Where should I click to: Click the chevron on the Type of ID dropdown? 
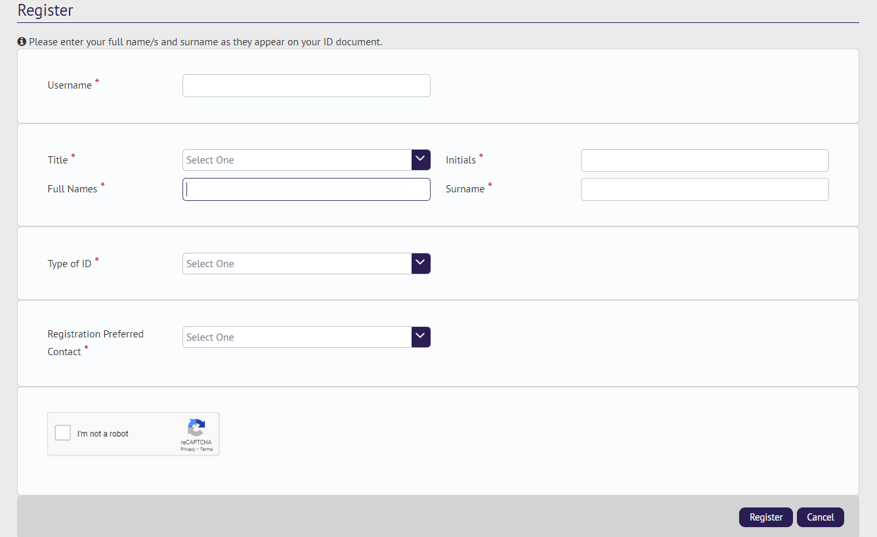(x=420, y=263)
